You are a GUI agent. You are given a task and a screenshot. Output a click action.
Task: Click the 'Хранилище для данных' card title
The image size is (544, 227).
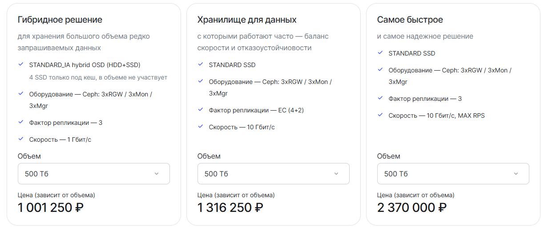pos(247,20)
